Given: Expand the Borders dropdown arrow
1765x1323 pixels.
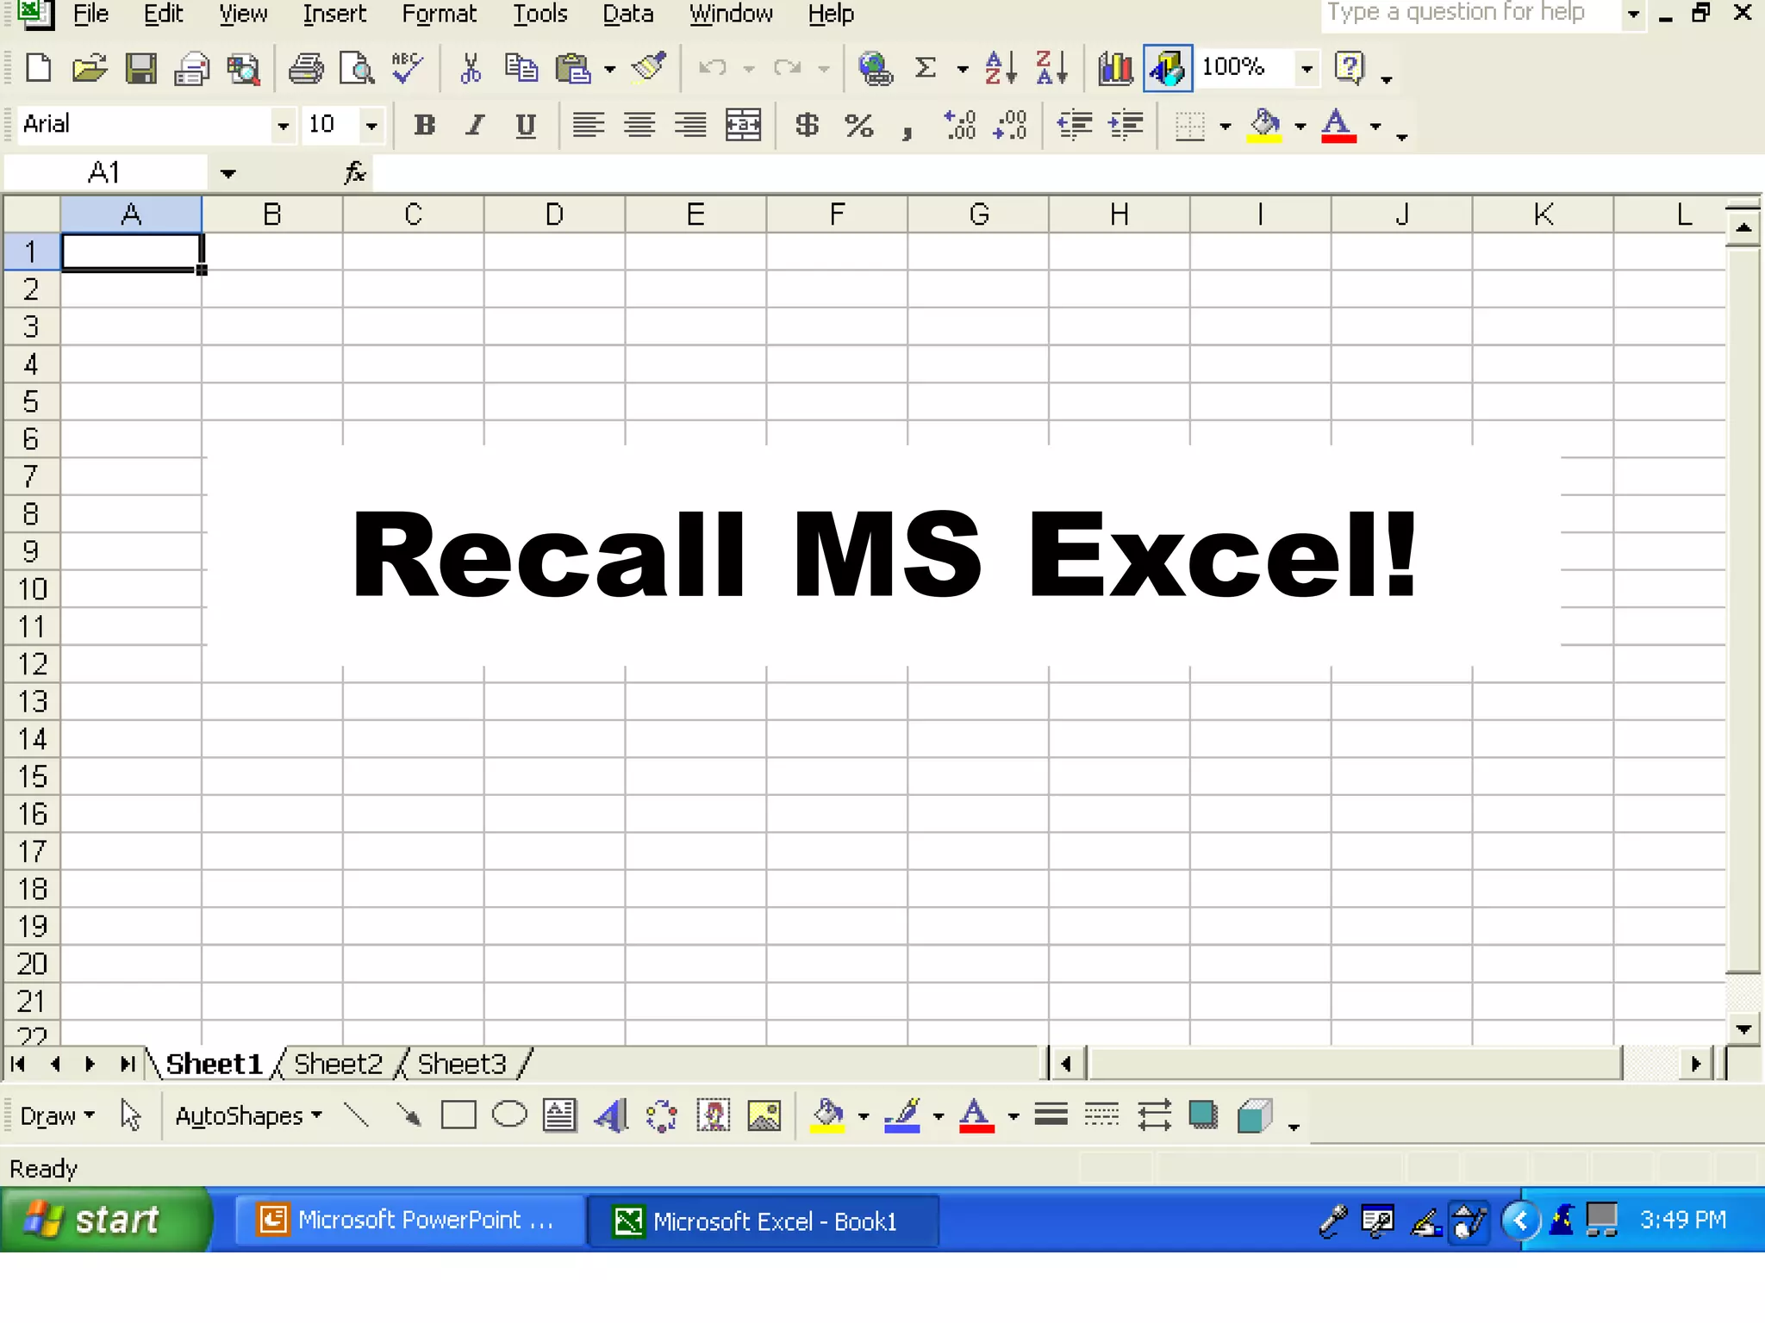Looking at the screenshot, I should (1226, 126).
